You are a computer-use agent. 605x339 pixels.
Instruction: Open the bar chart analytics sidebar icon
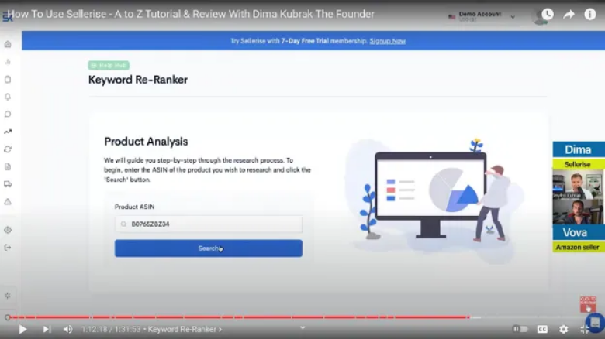click(8, 62)
